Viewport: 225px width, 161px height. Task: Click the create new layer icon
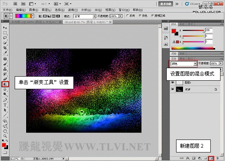(211, 158)
